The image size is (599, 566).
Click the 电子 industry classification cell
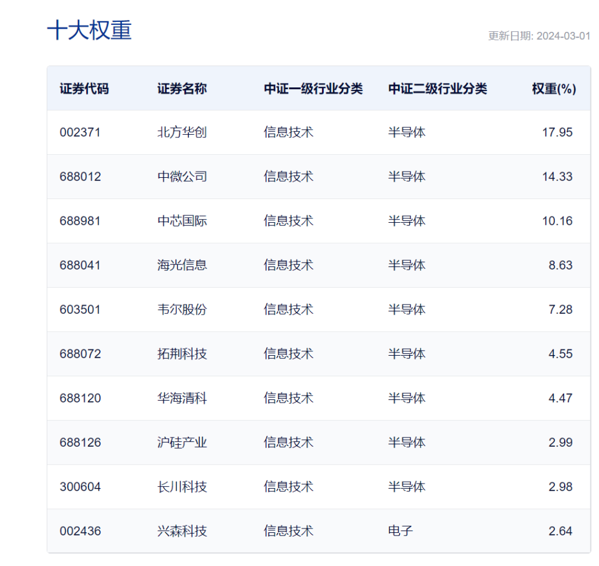(x=401, y=531)
